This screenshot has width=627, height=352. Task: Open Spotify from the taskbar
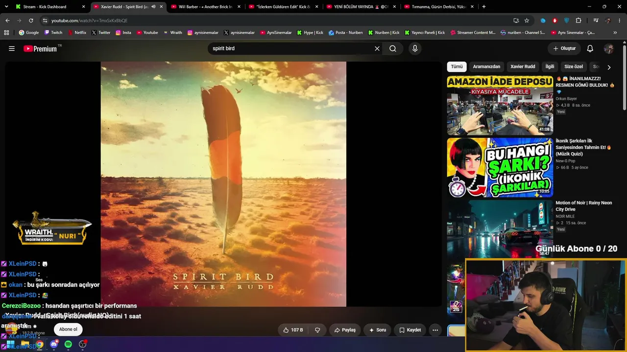click(x=68, y=344)
